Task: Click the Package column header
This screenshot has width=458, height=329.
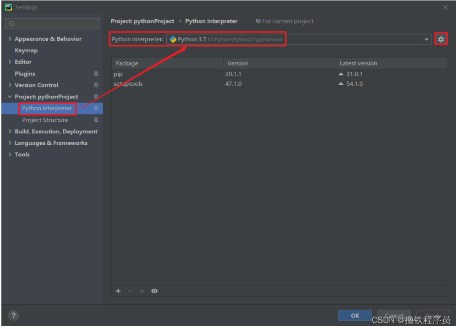Action: [x=168, y=63]
